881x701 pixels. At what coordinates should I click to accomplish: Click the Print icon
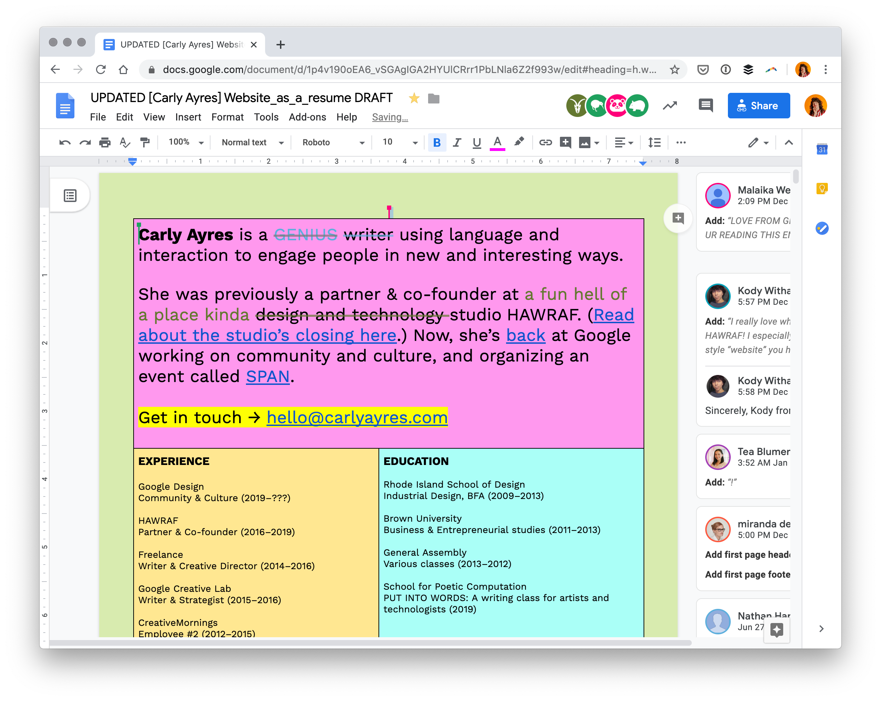105,143
